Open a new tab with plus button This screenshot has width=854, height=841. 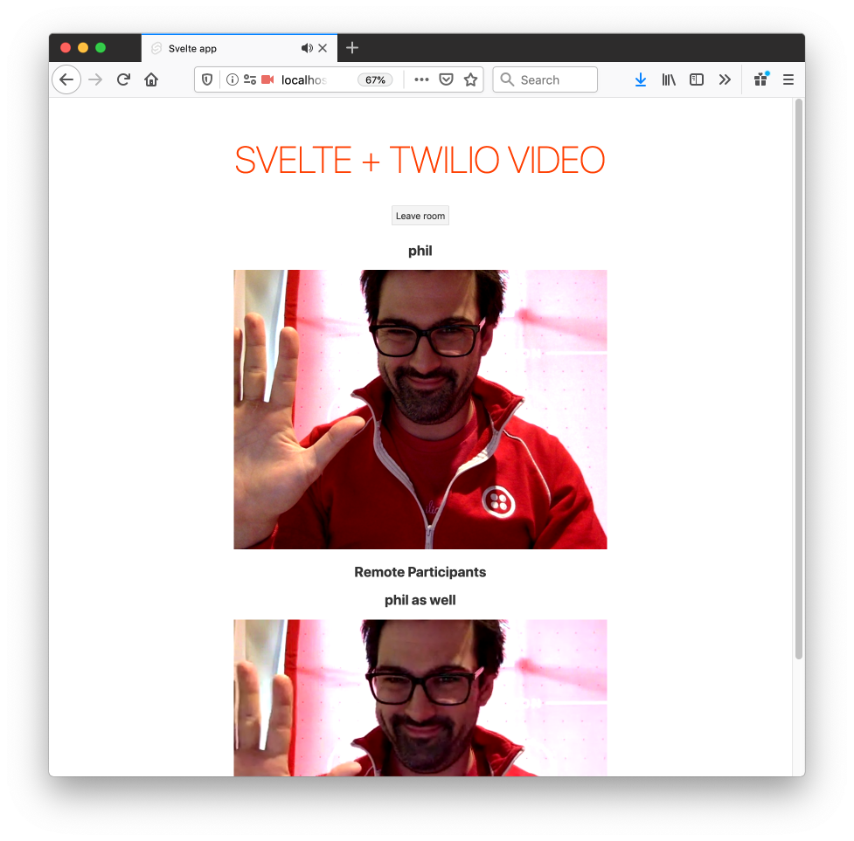352,48
